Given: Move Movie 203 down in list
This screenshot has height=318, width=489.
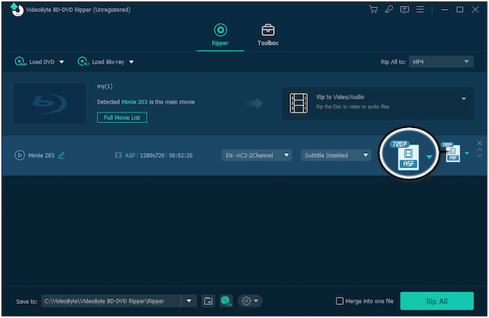Looking at the screenshot, I should (479, 156).
